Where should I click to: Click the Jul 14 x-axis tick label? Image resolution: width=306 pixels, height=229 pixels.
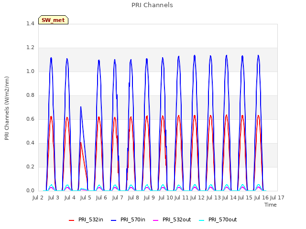point(229,198)
